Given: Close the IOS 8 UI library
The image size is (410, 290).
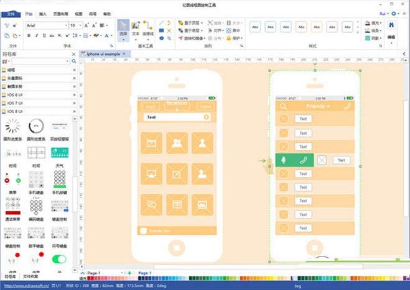Looking at the screenshot, I should pyautogui.click(x=74, y=111).
